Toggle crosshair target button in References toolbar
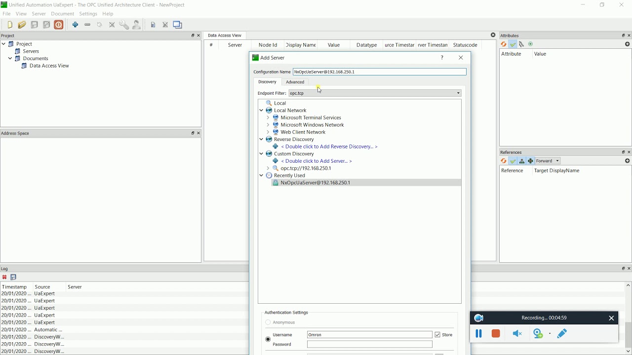 (x=531, y=161)
